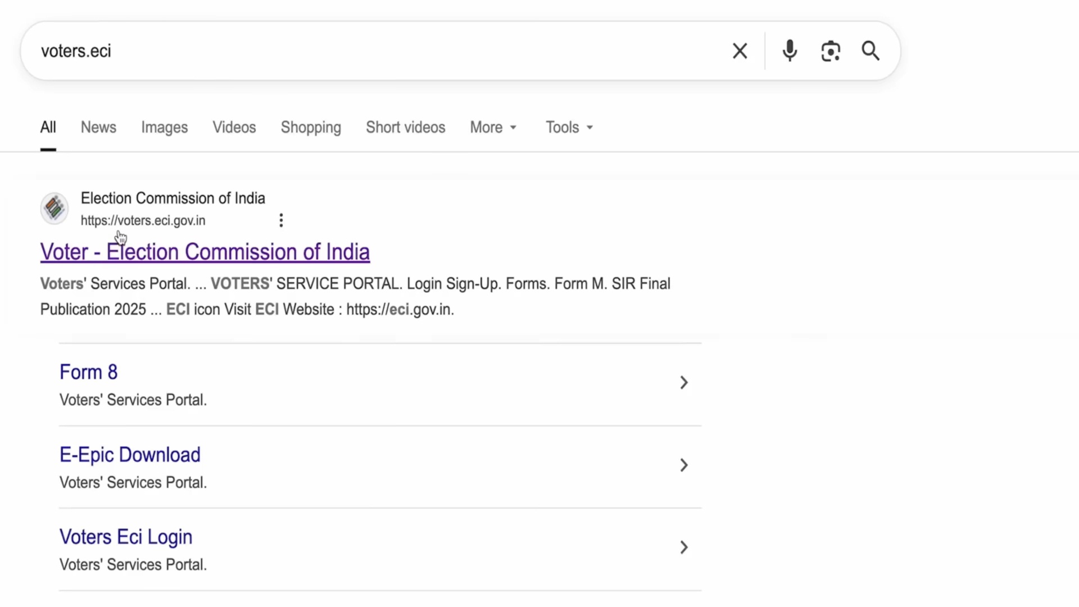Switch to the News tab
The width and height of the screenshot is (1079, 607).
[x=98, y=128]
